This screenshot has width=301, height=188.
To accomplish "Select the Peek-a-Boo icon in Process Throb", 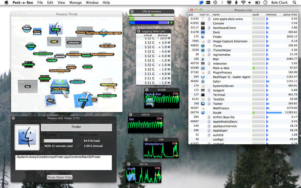I will point(60,88).
